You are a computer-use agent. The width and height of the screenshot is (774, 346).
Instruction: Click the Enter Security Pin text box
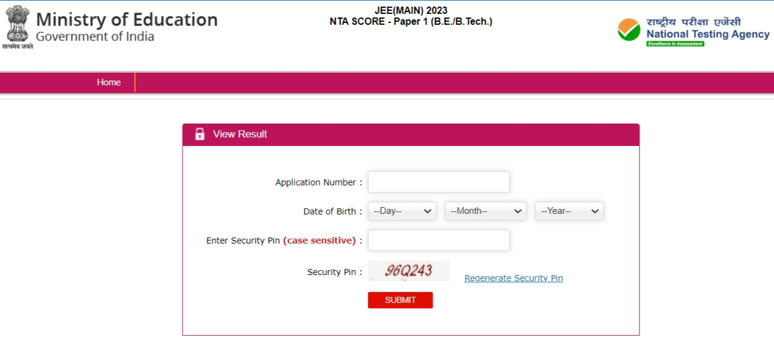point(439,240)
